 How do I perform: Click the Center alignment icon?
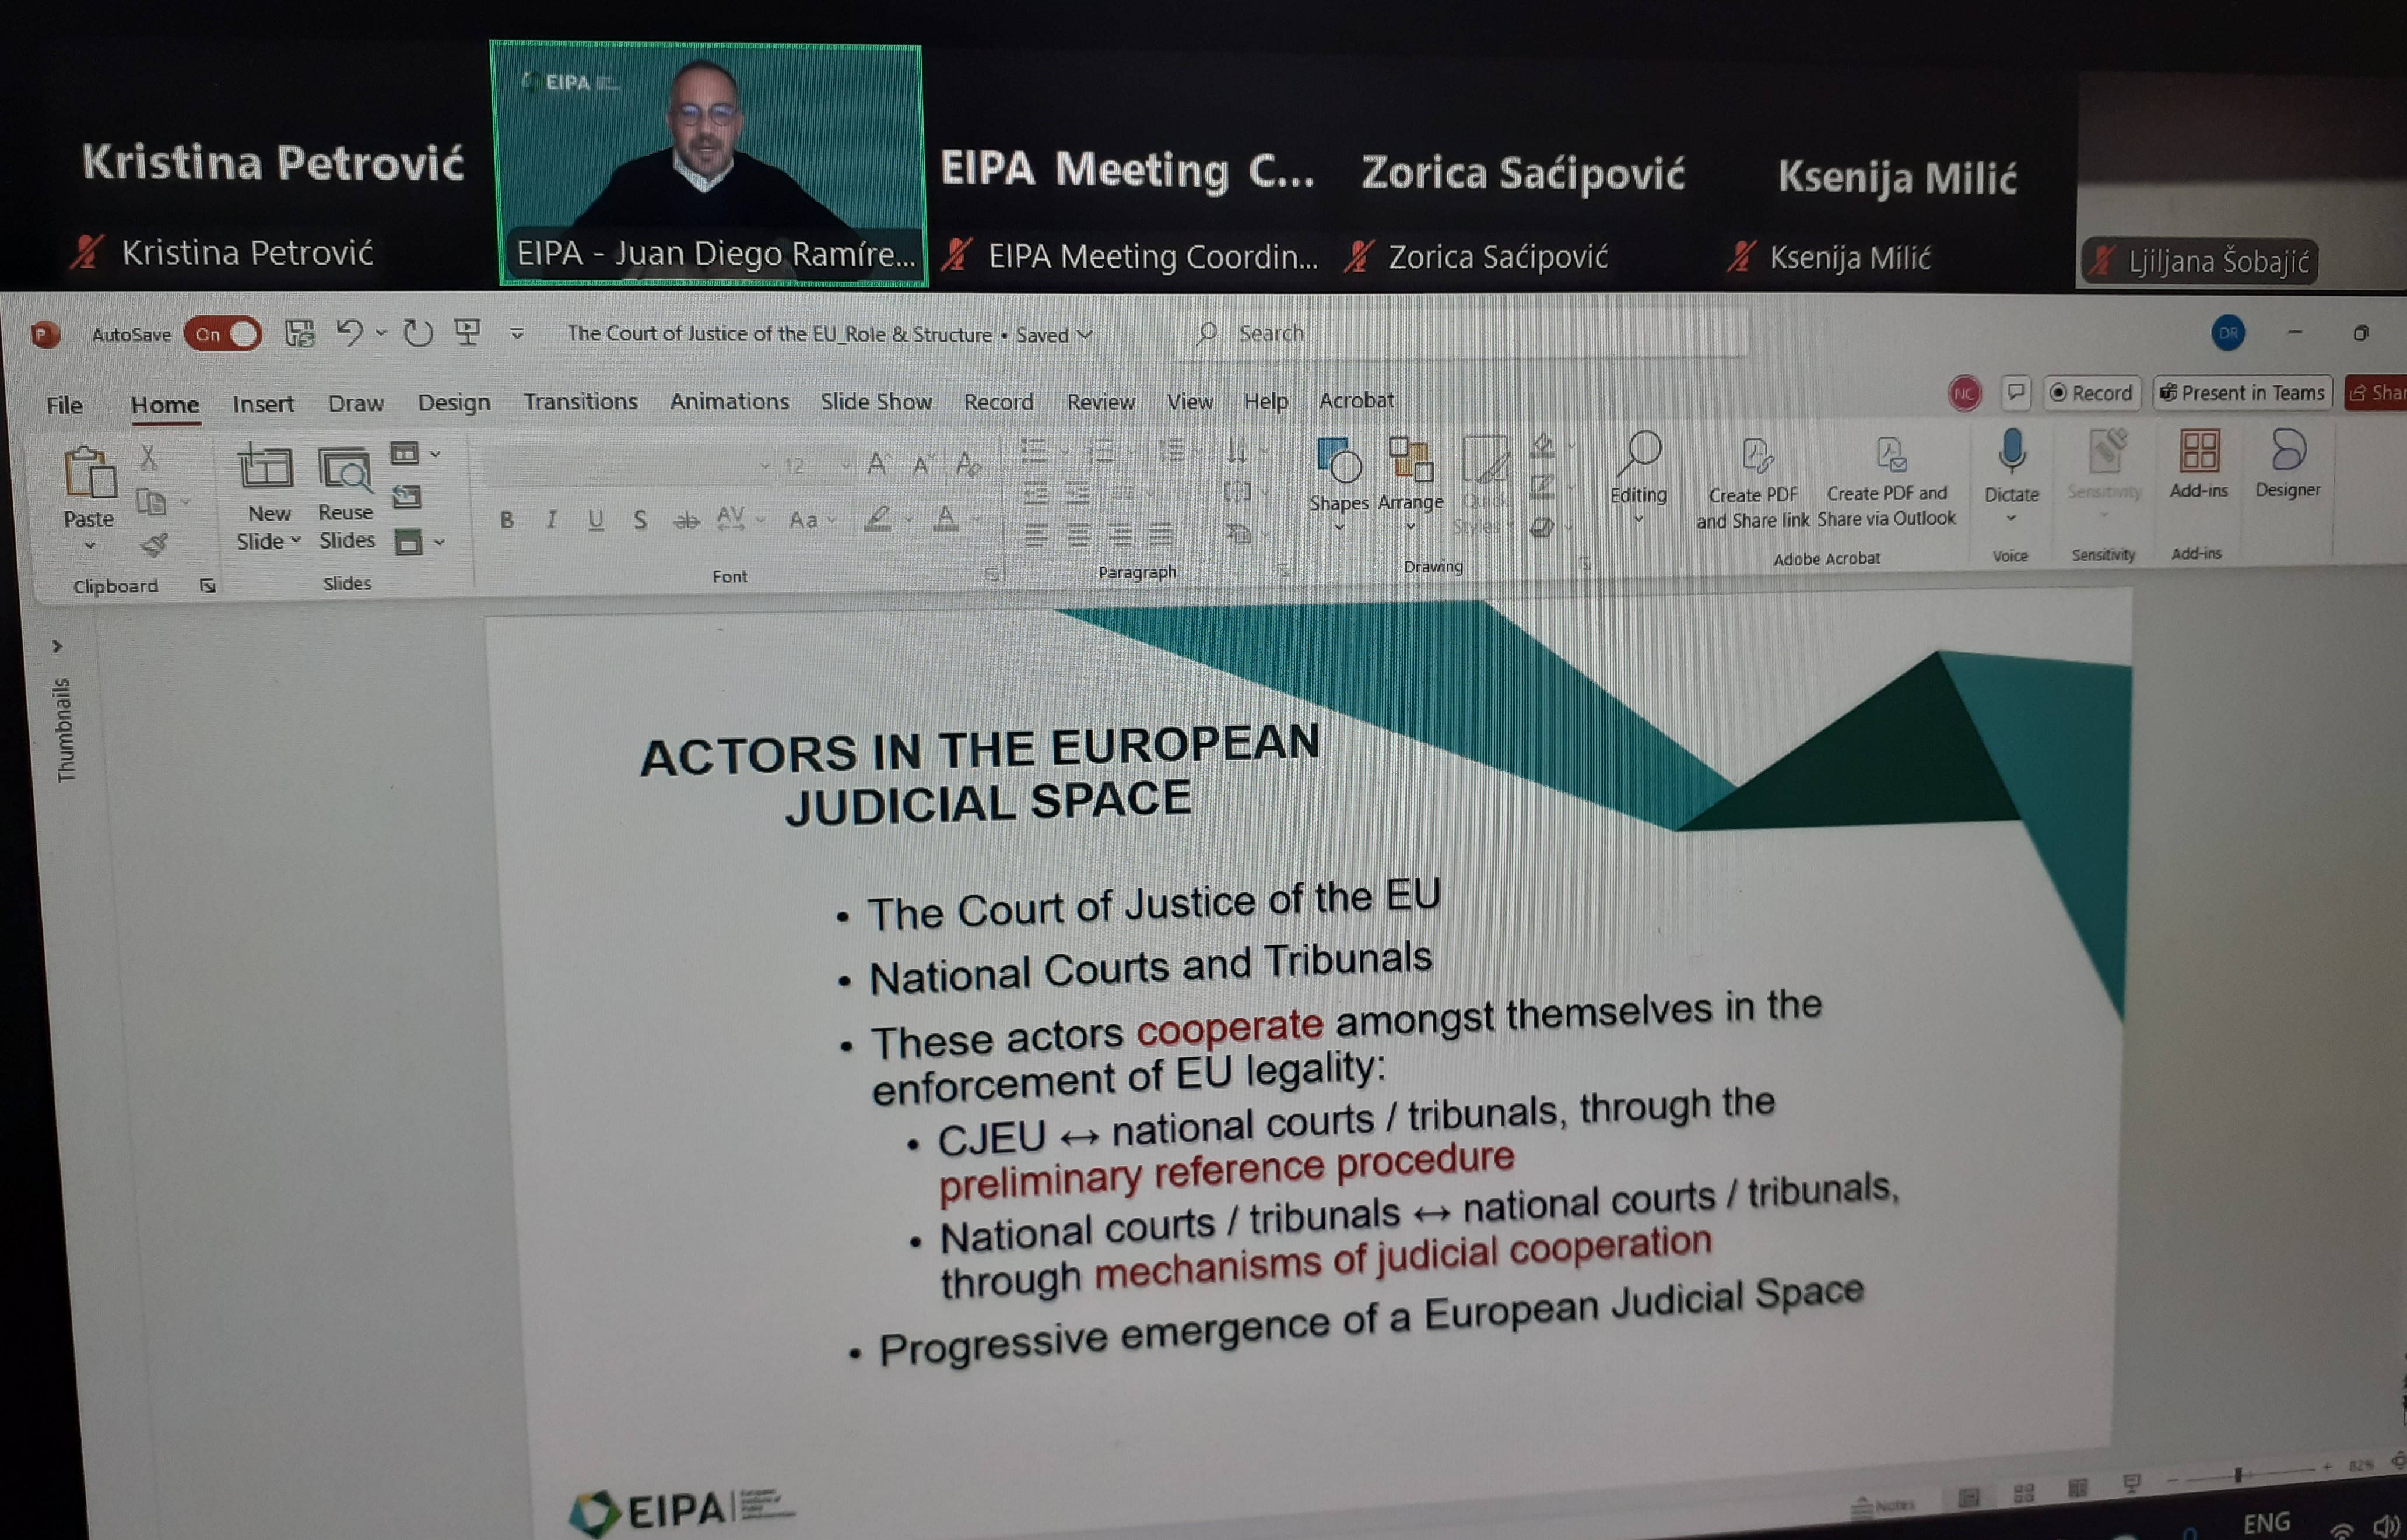pos(1079,535)
